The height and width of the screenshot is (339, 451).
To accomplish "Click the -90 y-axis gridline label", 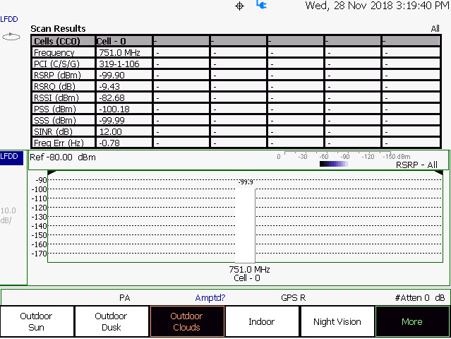I will (41, 180).
